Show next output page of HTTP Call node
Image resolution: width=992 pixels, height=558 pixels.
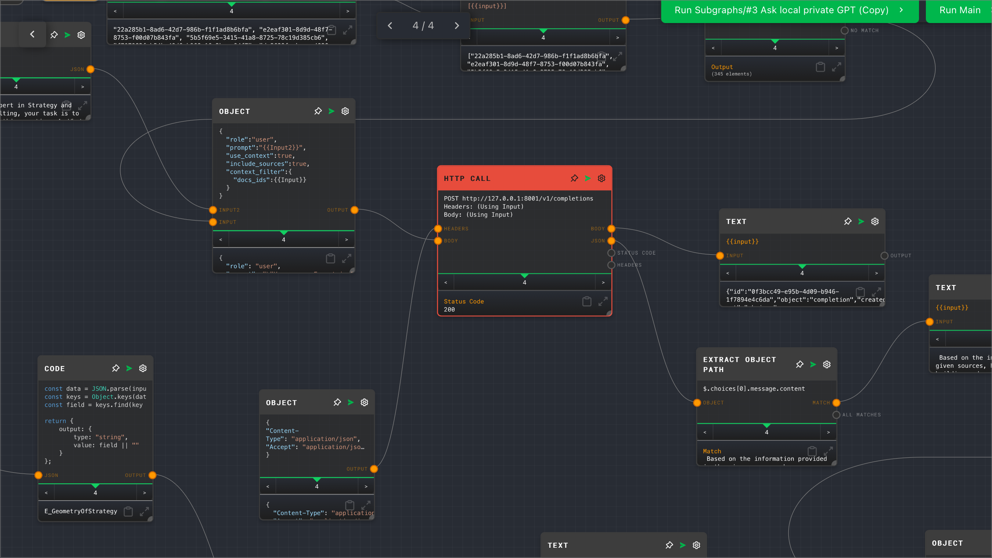(603, 282)
